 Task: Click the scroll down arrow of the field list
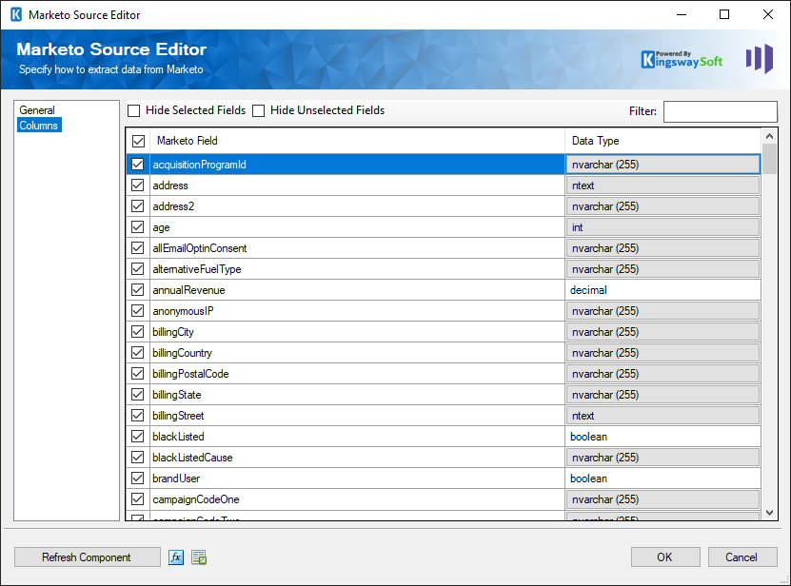(x=769, y=513)
